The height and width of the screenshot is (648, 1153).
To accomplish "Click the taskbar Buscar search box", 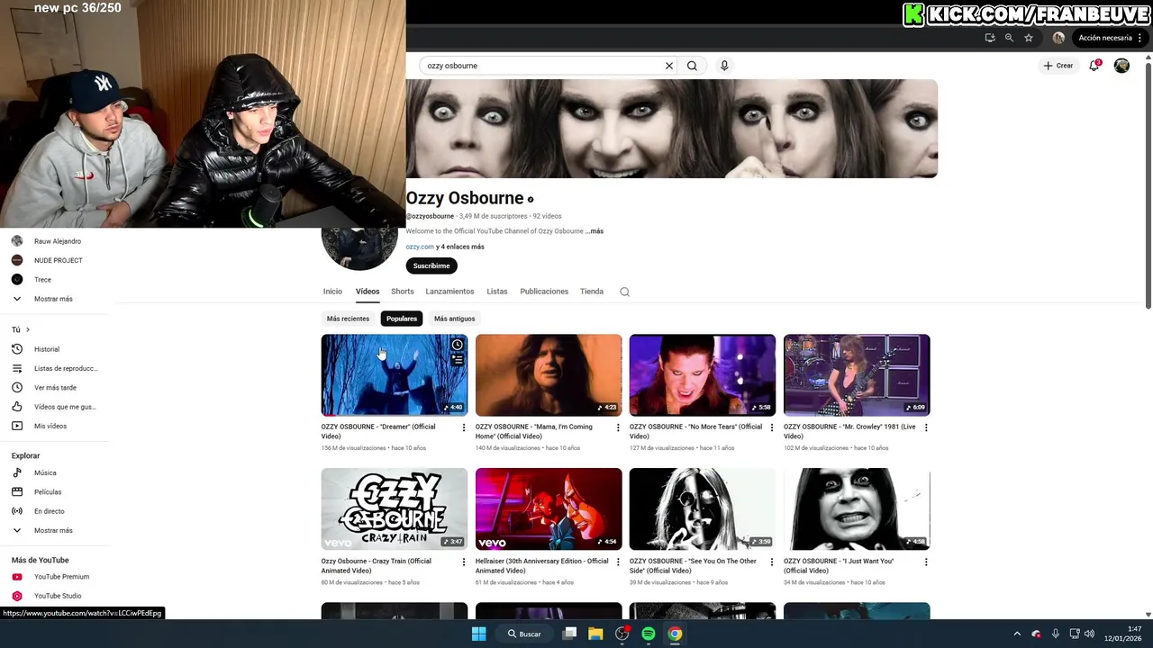I will [x=525, y=634].
